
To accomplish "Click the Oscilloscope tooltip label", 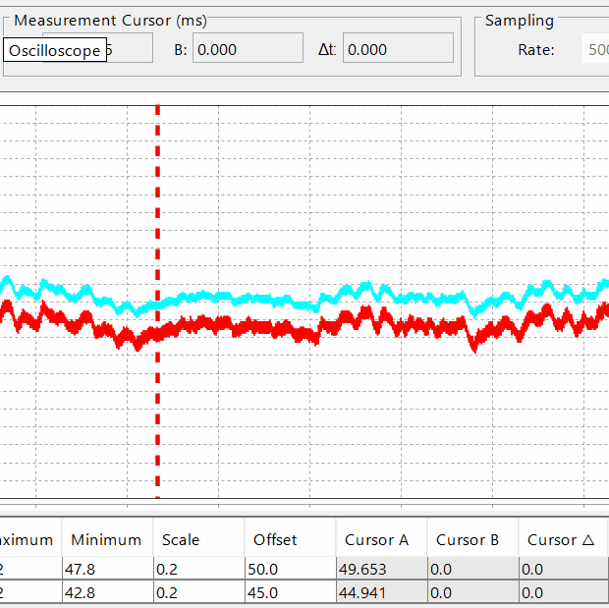I will point(55,50).
